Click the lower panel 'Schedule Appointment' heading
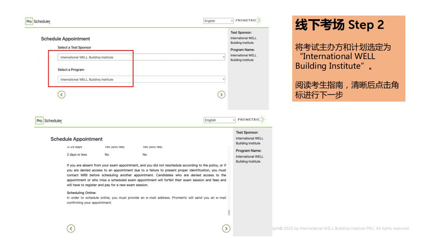Screen dimensions: 426x239 (x=77, y=139)
